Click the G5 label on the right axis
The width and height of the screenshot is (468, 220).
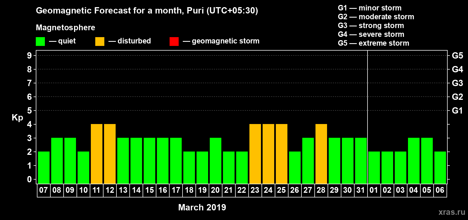click(458, 56)
